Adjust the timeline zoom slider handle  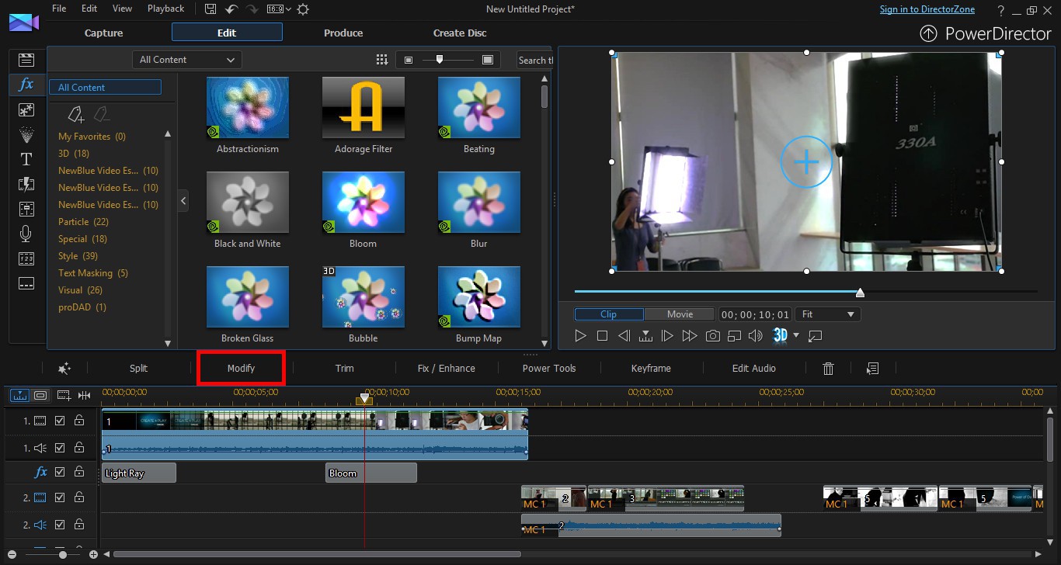coord(63,554)
